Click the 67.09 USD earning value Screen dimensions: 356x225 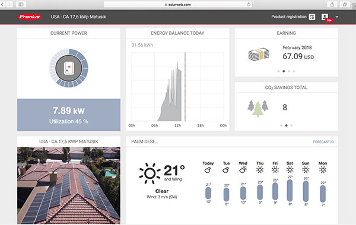tap(298, 56)
